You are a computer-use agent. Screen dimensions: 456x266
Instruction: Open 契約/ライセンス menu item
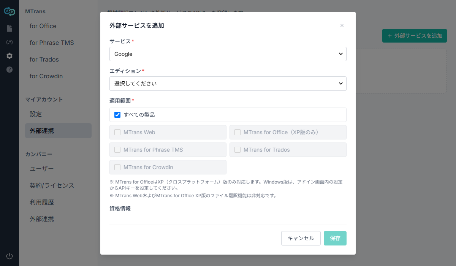coord(58,185)
